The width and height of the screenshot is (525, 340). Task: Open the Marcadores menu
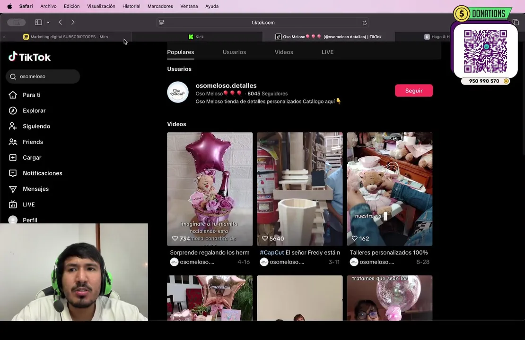pos(160,6)
